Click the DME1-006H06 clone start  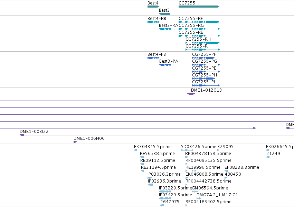[x=75, y=142]
